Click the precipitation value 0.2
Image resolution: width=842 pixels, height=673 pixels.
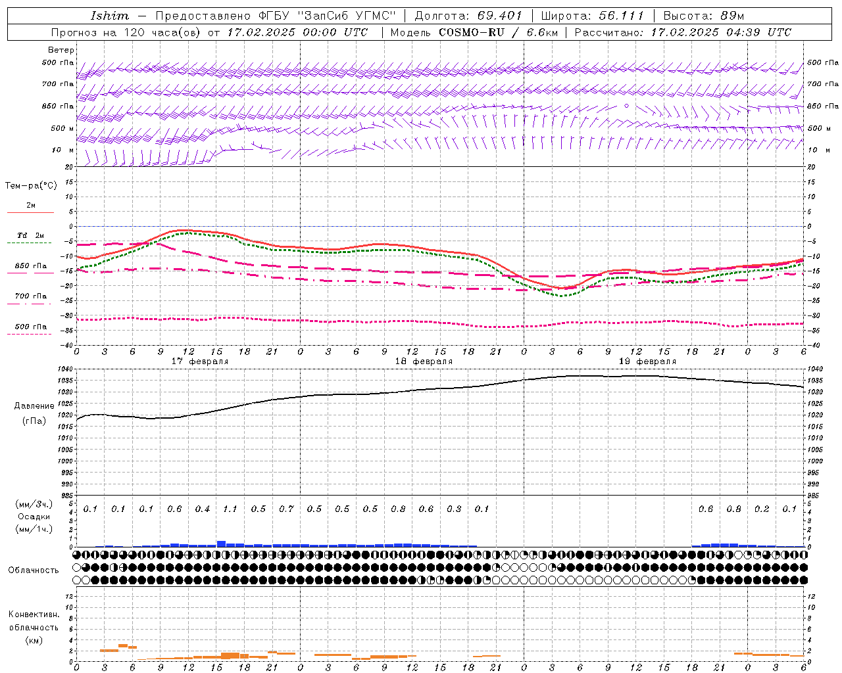tap(762, 509)
